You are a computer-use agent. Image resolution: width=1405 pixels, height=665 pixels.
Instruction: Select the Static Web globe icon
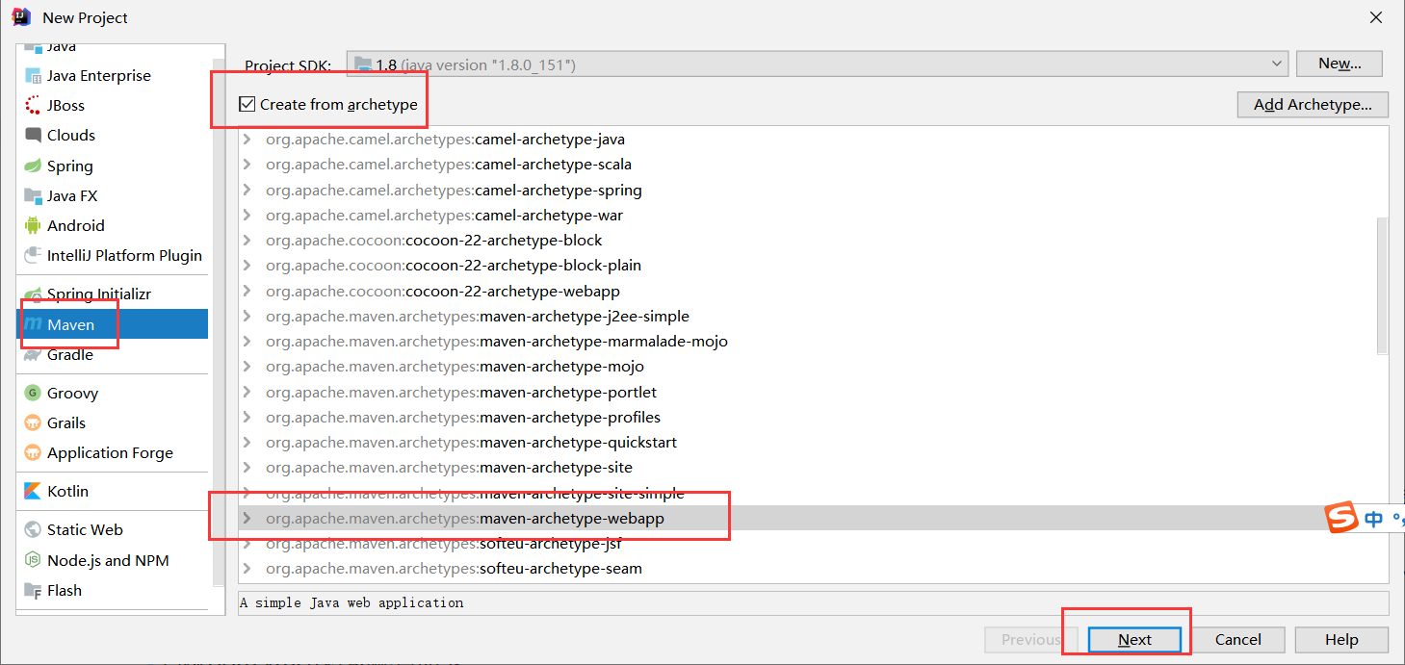(x=34, y=530)
